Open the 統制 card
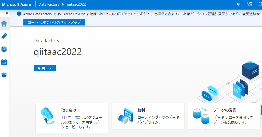 (x=148, y=116)
